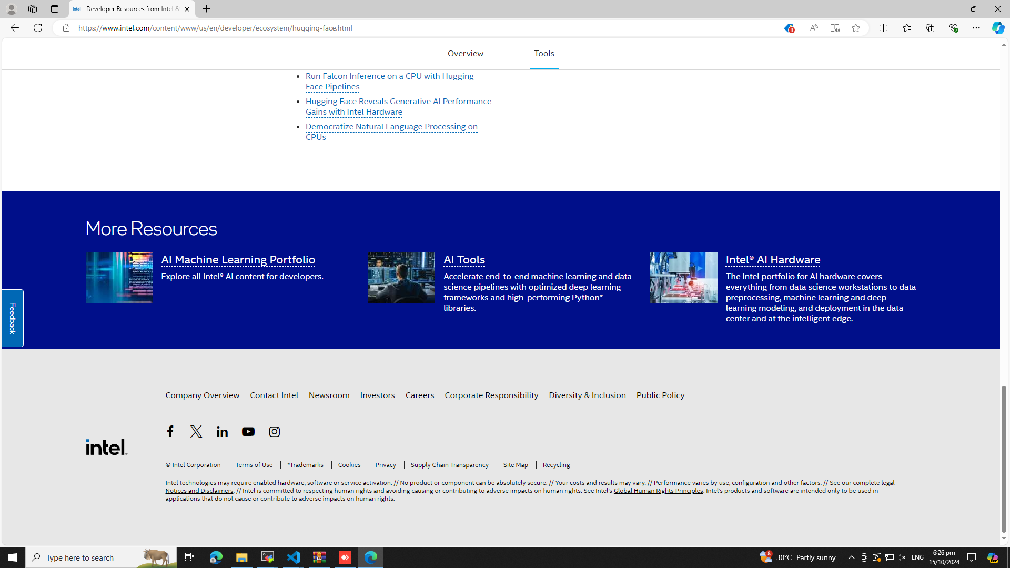The image size is (1010, 568).
Task: Open Contact Intel footer link
Action: [274, 395]
